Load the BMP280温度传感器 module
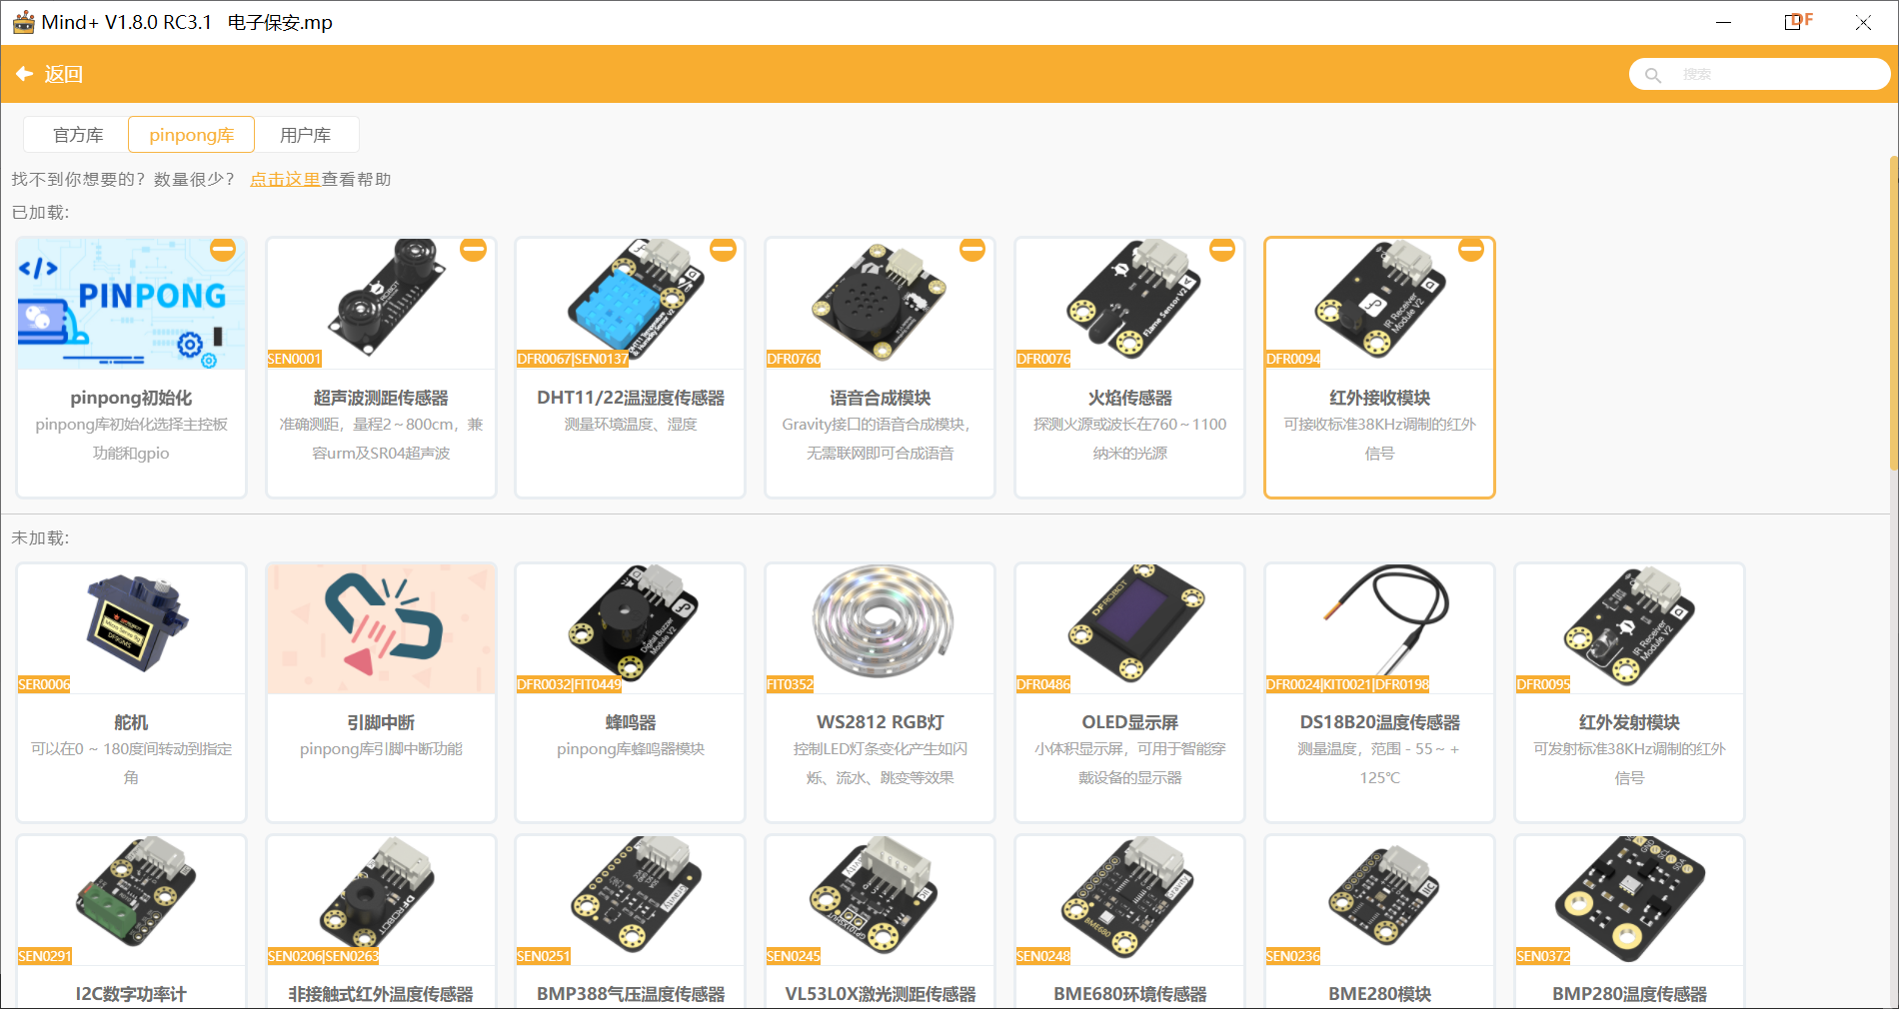 1630,921
